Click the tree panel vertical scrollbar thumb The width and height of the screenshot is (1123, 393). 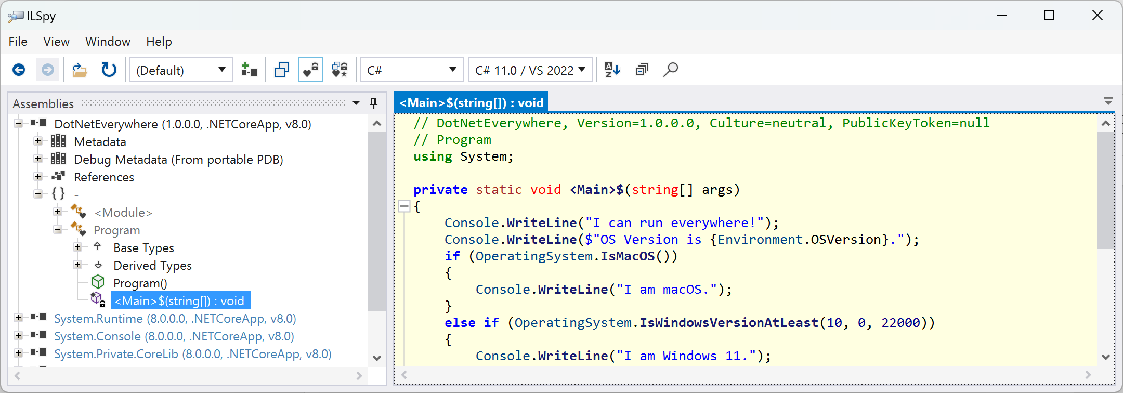377,221
